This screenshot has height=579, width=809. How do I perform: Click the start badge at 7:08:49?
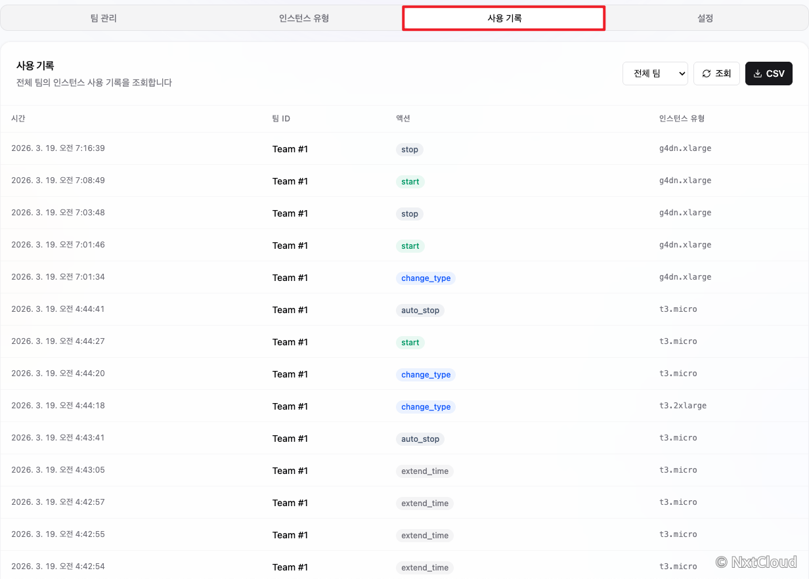[x=410, y=182]
